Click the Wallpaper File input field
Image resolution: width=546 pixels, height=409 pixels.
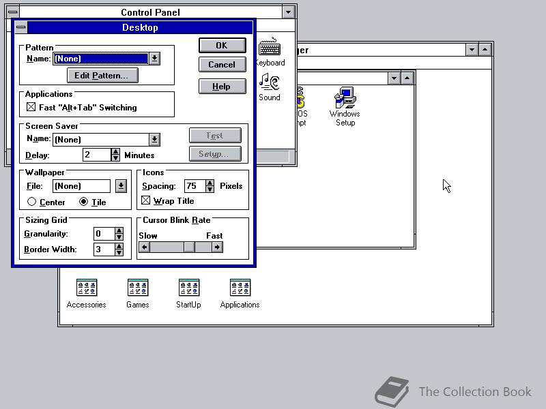point(81,186)
